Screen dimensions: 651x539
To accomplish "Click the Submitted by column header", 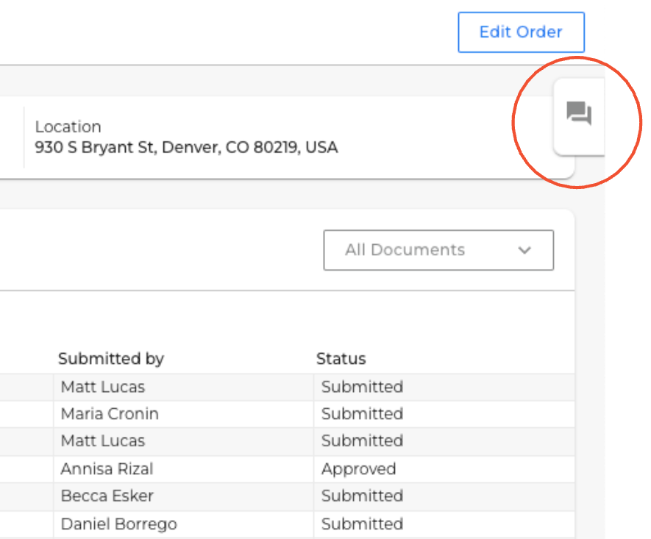I will coord(111,359).
